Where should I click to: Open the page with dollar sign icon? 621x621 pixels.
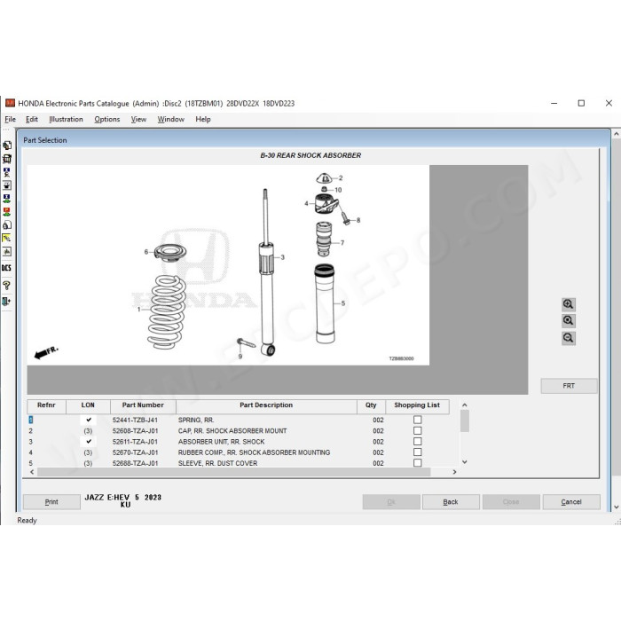7,225
